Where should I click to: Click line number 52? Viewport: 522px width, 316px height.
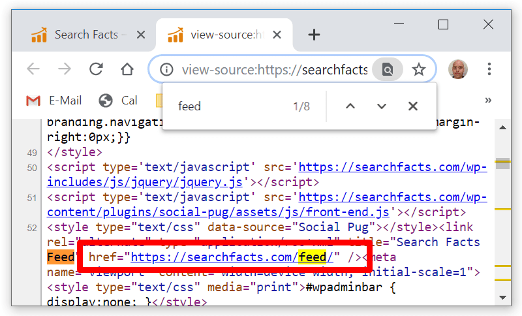pos(32,228)
